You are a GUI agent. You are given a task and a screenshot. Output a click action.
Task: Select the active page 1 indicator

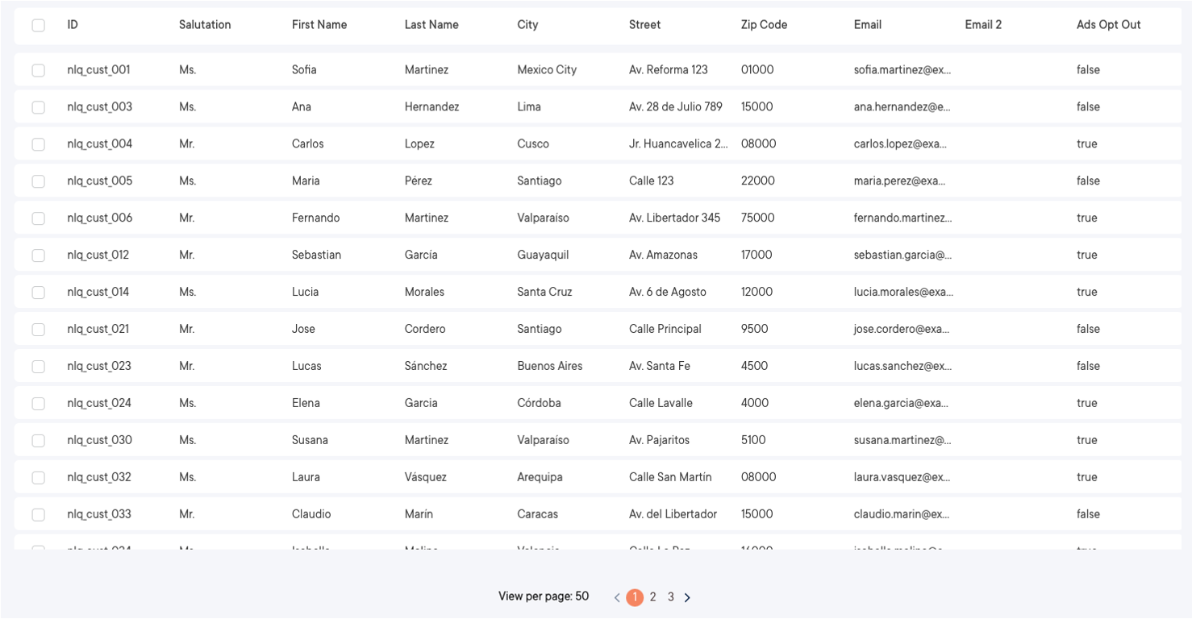pos(635,596)
